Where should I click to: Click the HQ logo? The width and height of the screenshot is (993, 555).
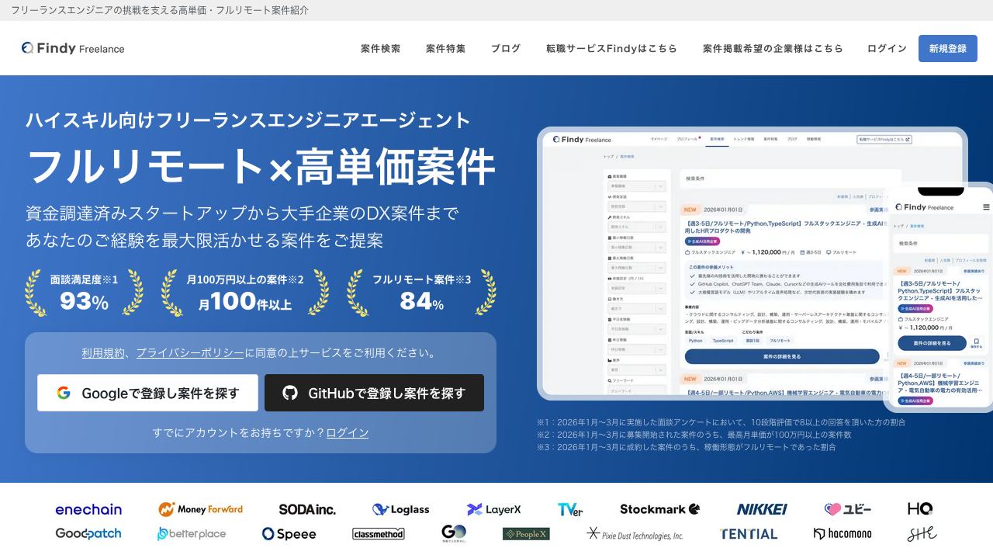(920, 509)
